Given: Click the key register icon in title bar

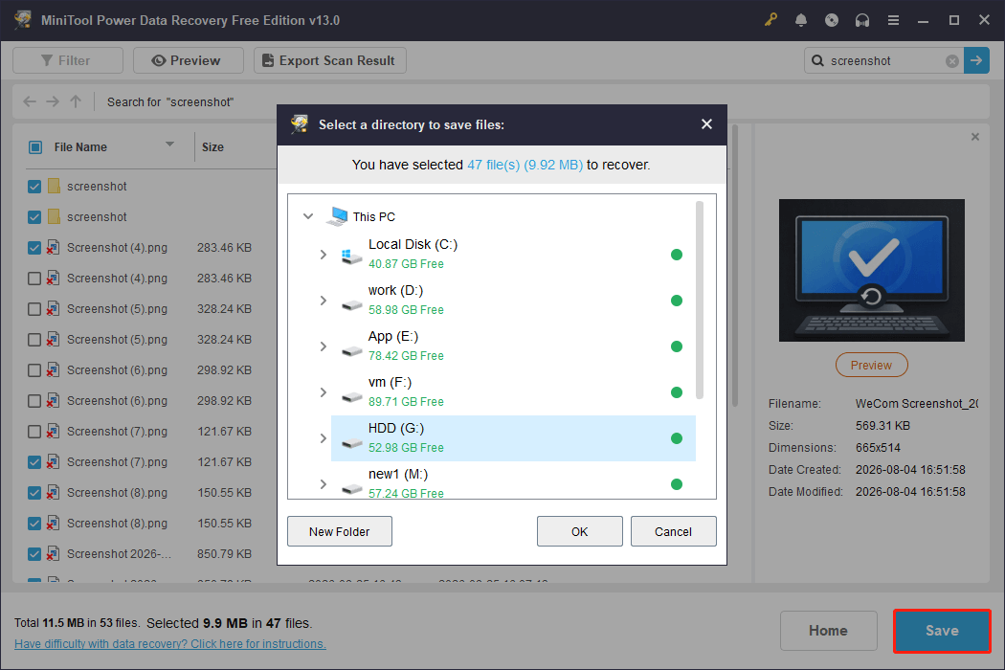Looking at the screenshot, I should [x=770, y=20].
